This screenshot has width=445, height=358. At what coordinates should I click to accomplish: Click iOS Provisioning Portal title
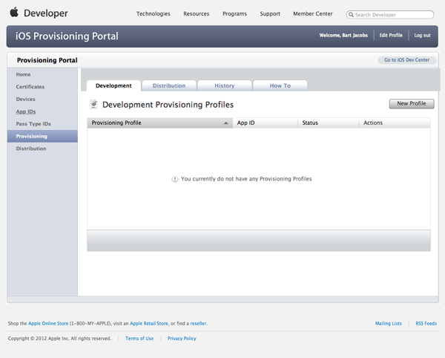(x=67, y=36)
